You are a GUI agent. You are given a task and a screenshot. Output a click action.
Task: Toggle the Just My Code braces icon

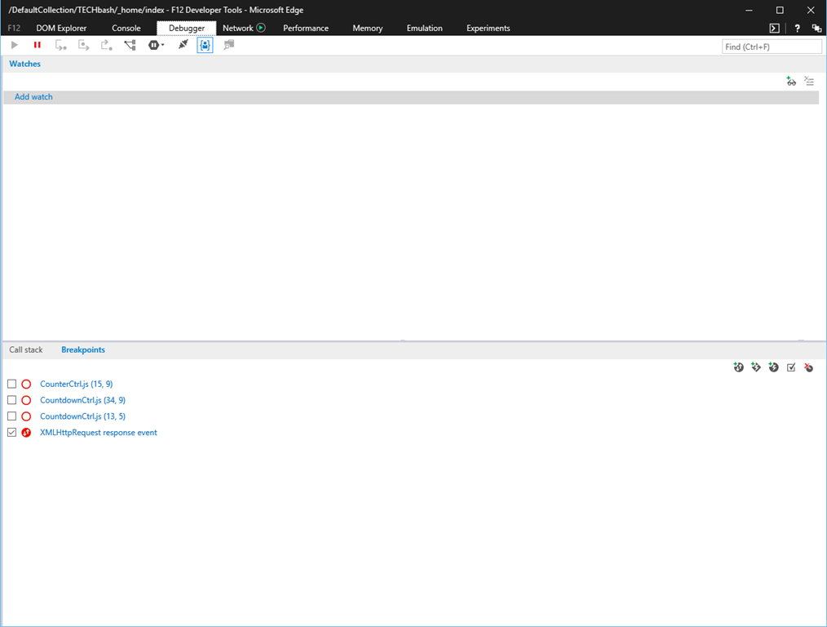206,46
